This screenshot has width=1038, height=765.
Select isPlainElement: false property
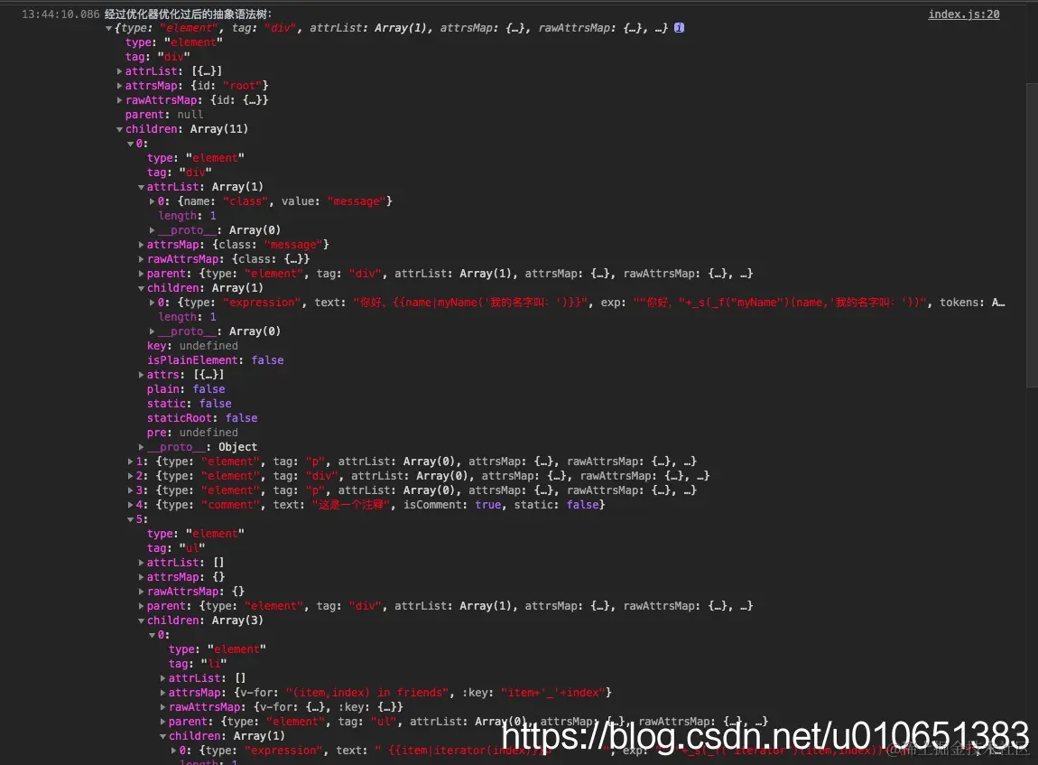pos(215,360)
